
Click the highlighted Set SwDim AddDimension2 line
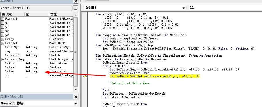coord(154,76)
